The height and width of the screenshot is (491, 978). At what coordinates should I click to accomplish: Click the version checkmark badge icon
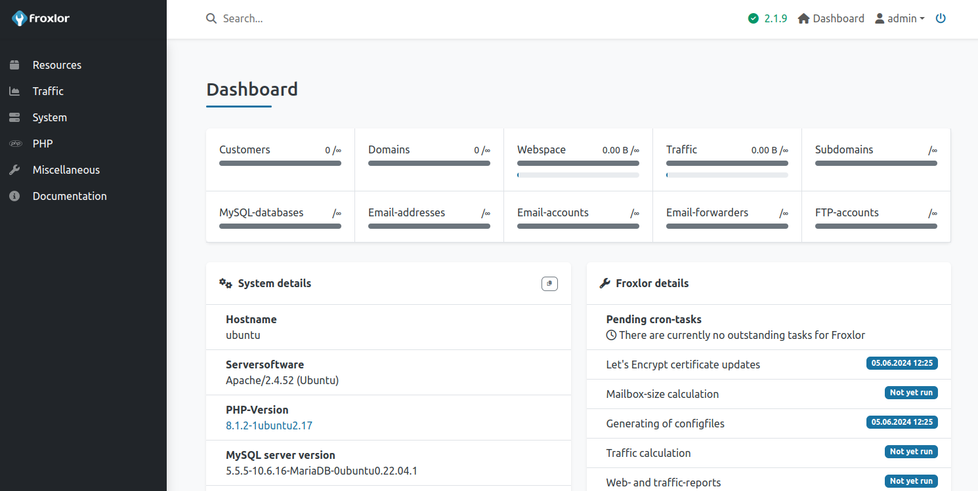pos(753,18)
